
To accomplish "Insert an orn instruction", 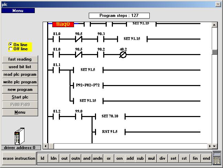I will click(x=119, y=158).
